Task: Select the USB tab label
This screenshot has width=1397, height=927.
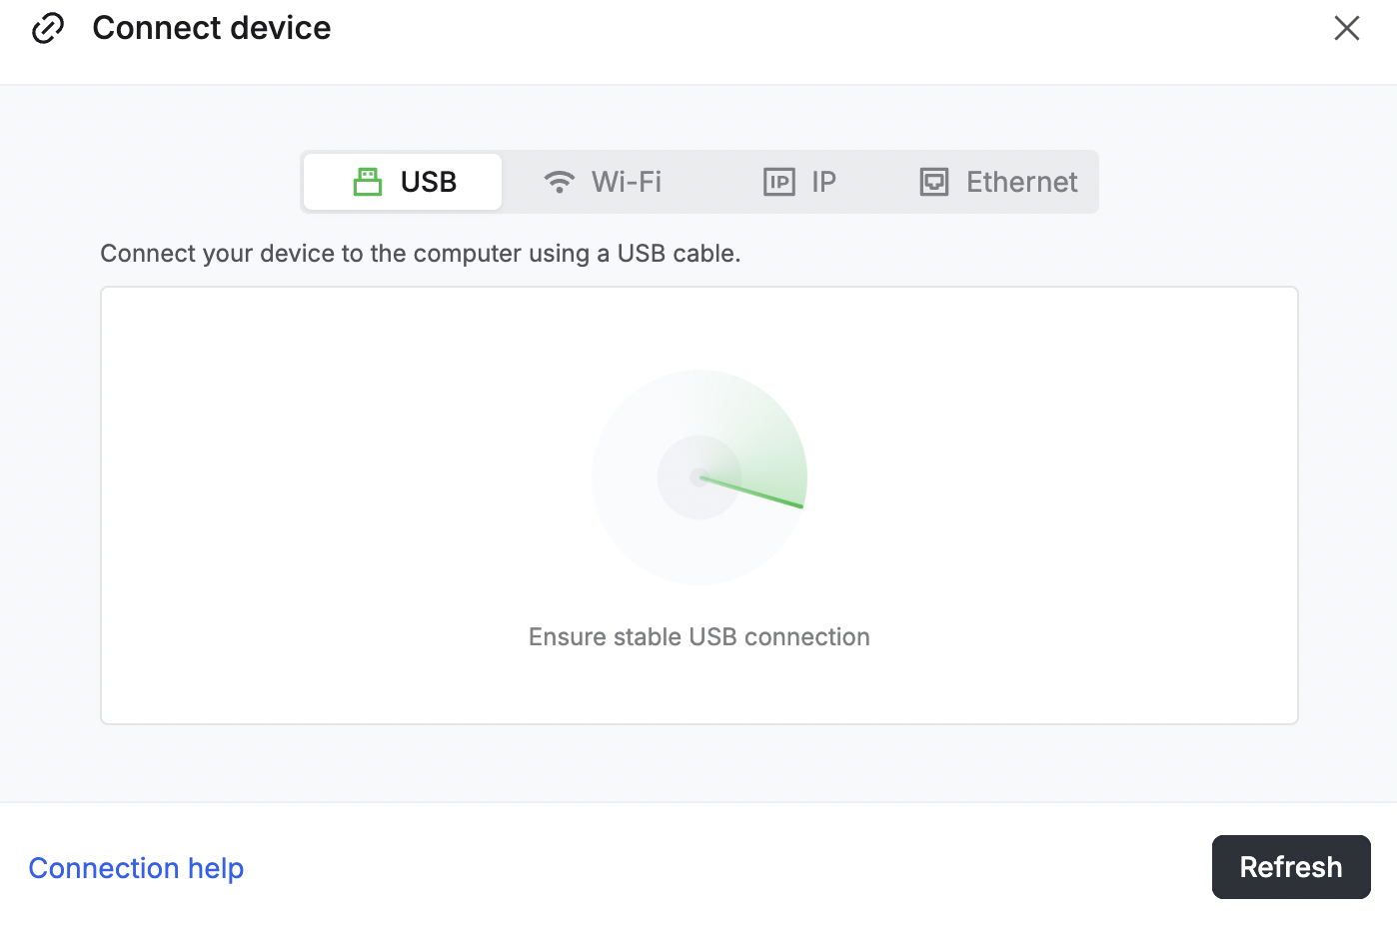Action: pyautogui.click(x=429, y=182)
